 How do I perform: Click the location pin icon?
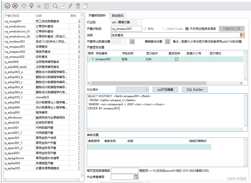point(31,6)
